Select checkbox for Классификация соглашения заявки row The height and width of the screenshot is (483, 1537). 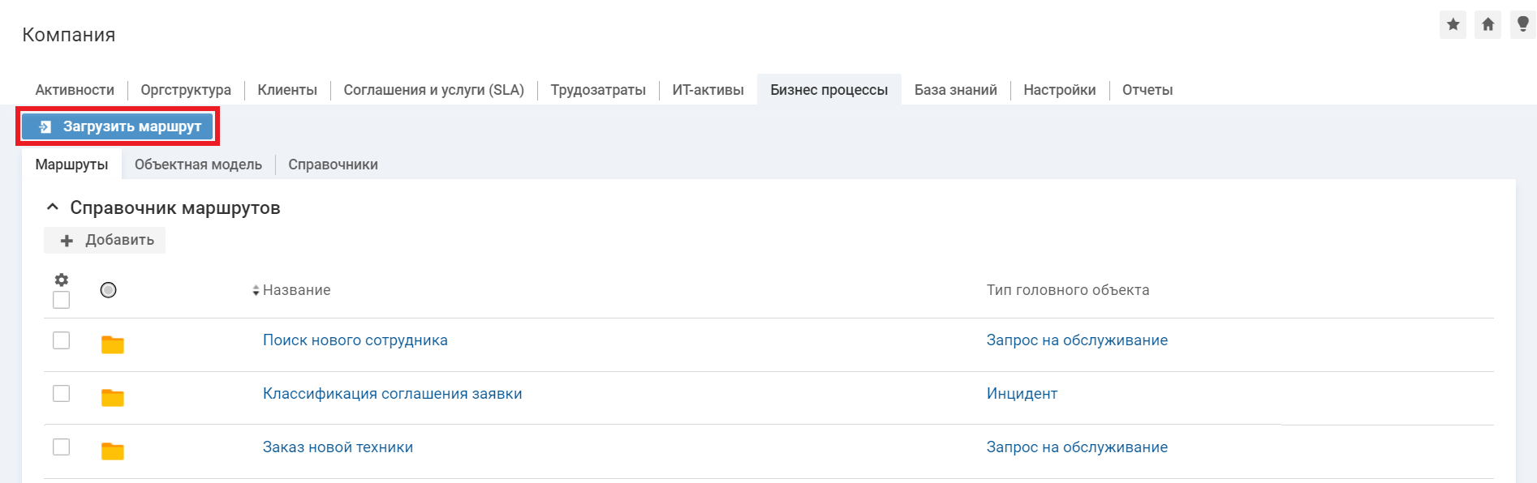61,394
